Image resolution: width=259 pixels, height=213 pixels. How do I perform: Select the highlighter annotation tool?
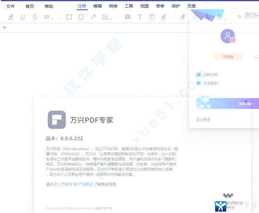11,17
